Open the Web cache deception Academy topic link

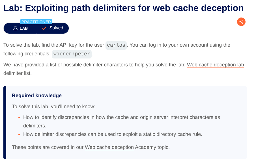click(x=109, y=147)
